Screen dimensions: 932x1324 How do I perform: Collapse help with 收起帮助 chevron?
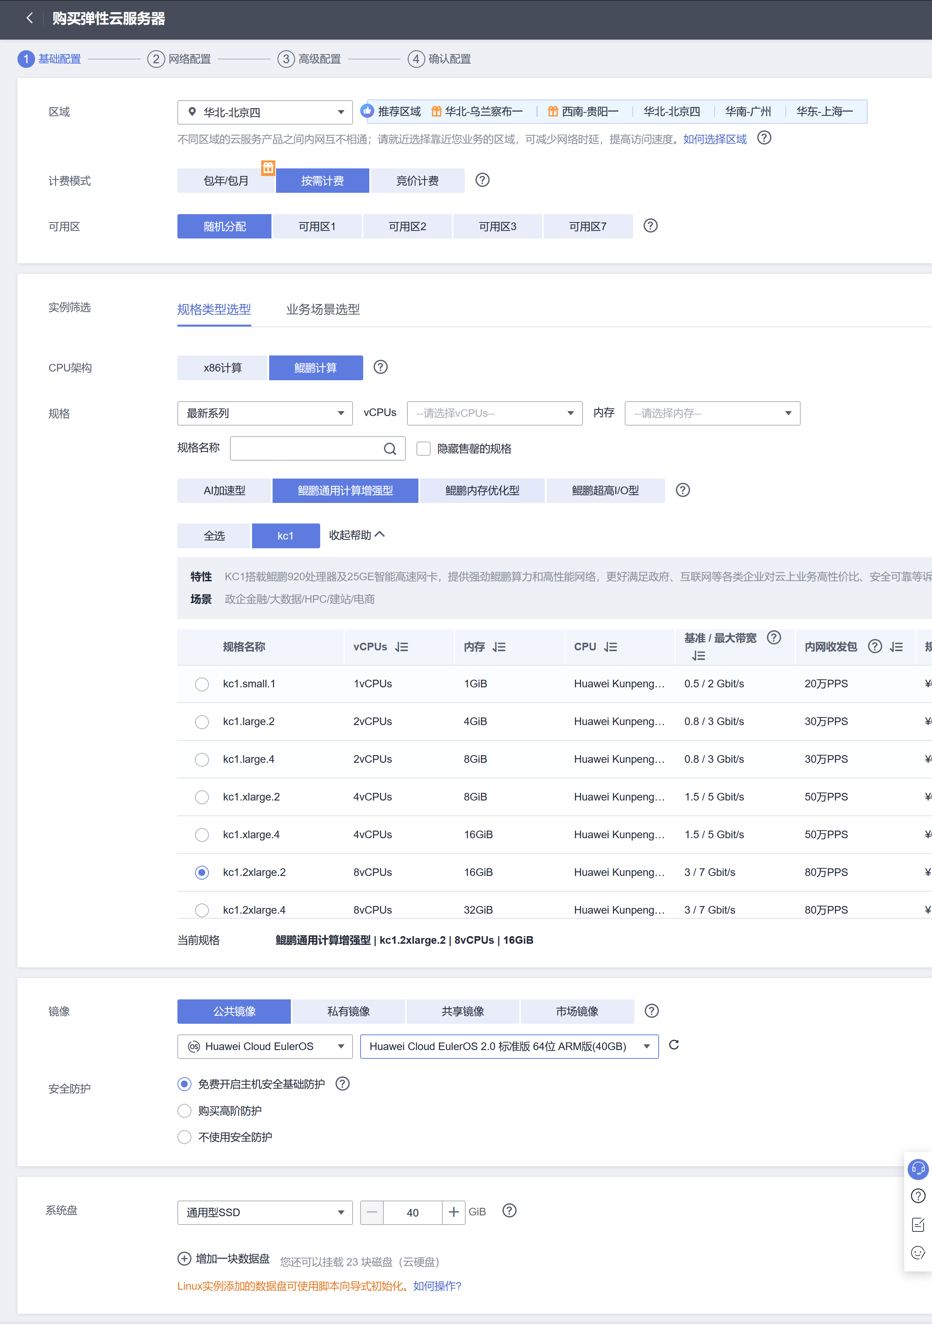pos(379,535)
